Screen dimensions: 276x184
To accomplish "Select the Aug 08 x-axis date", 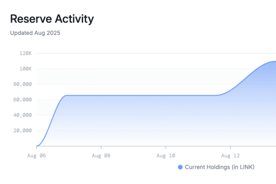I will [x=101, y=155].
